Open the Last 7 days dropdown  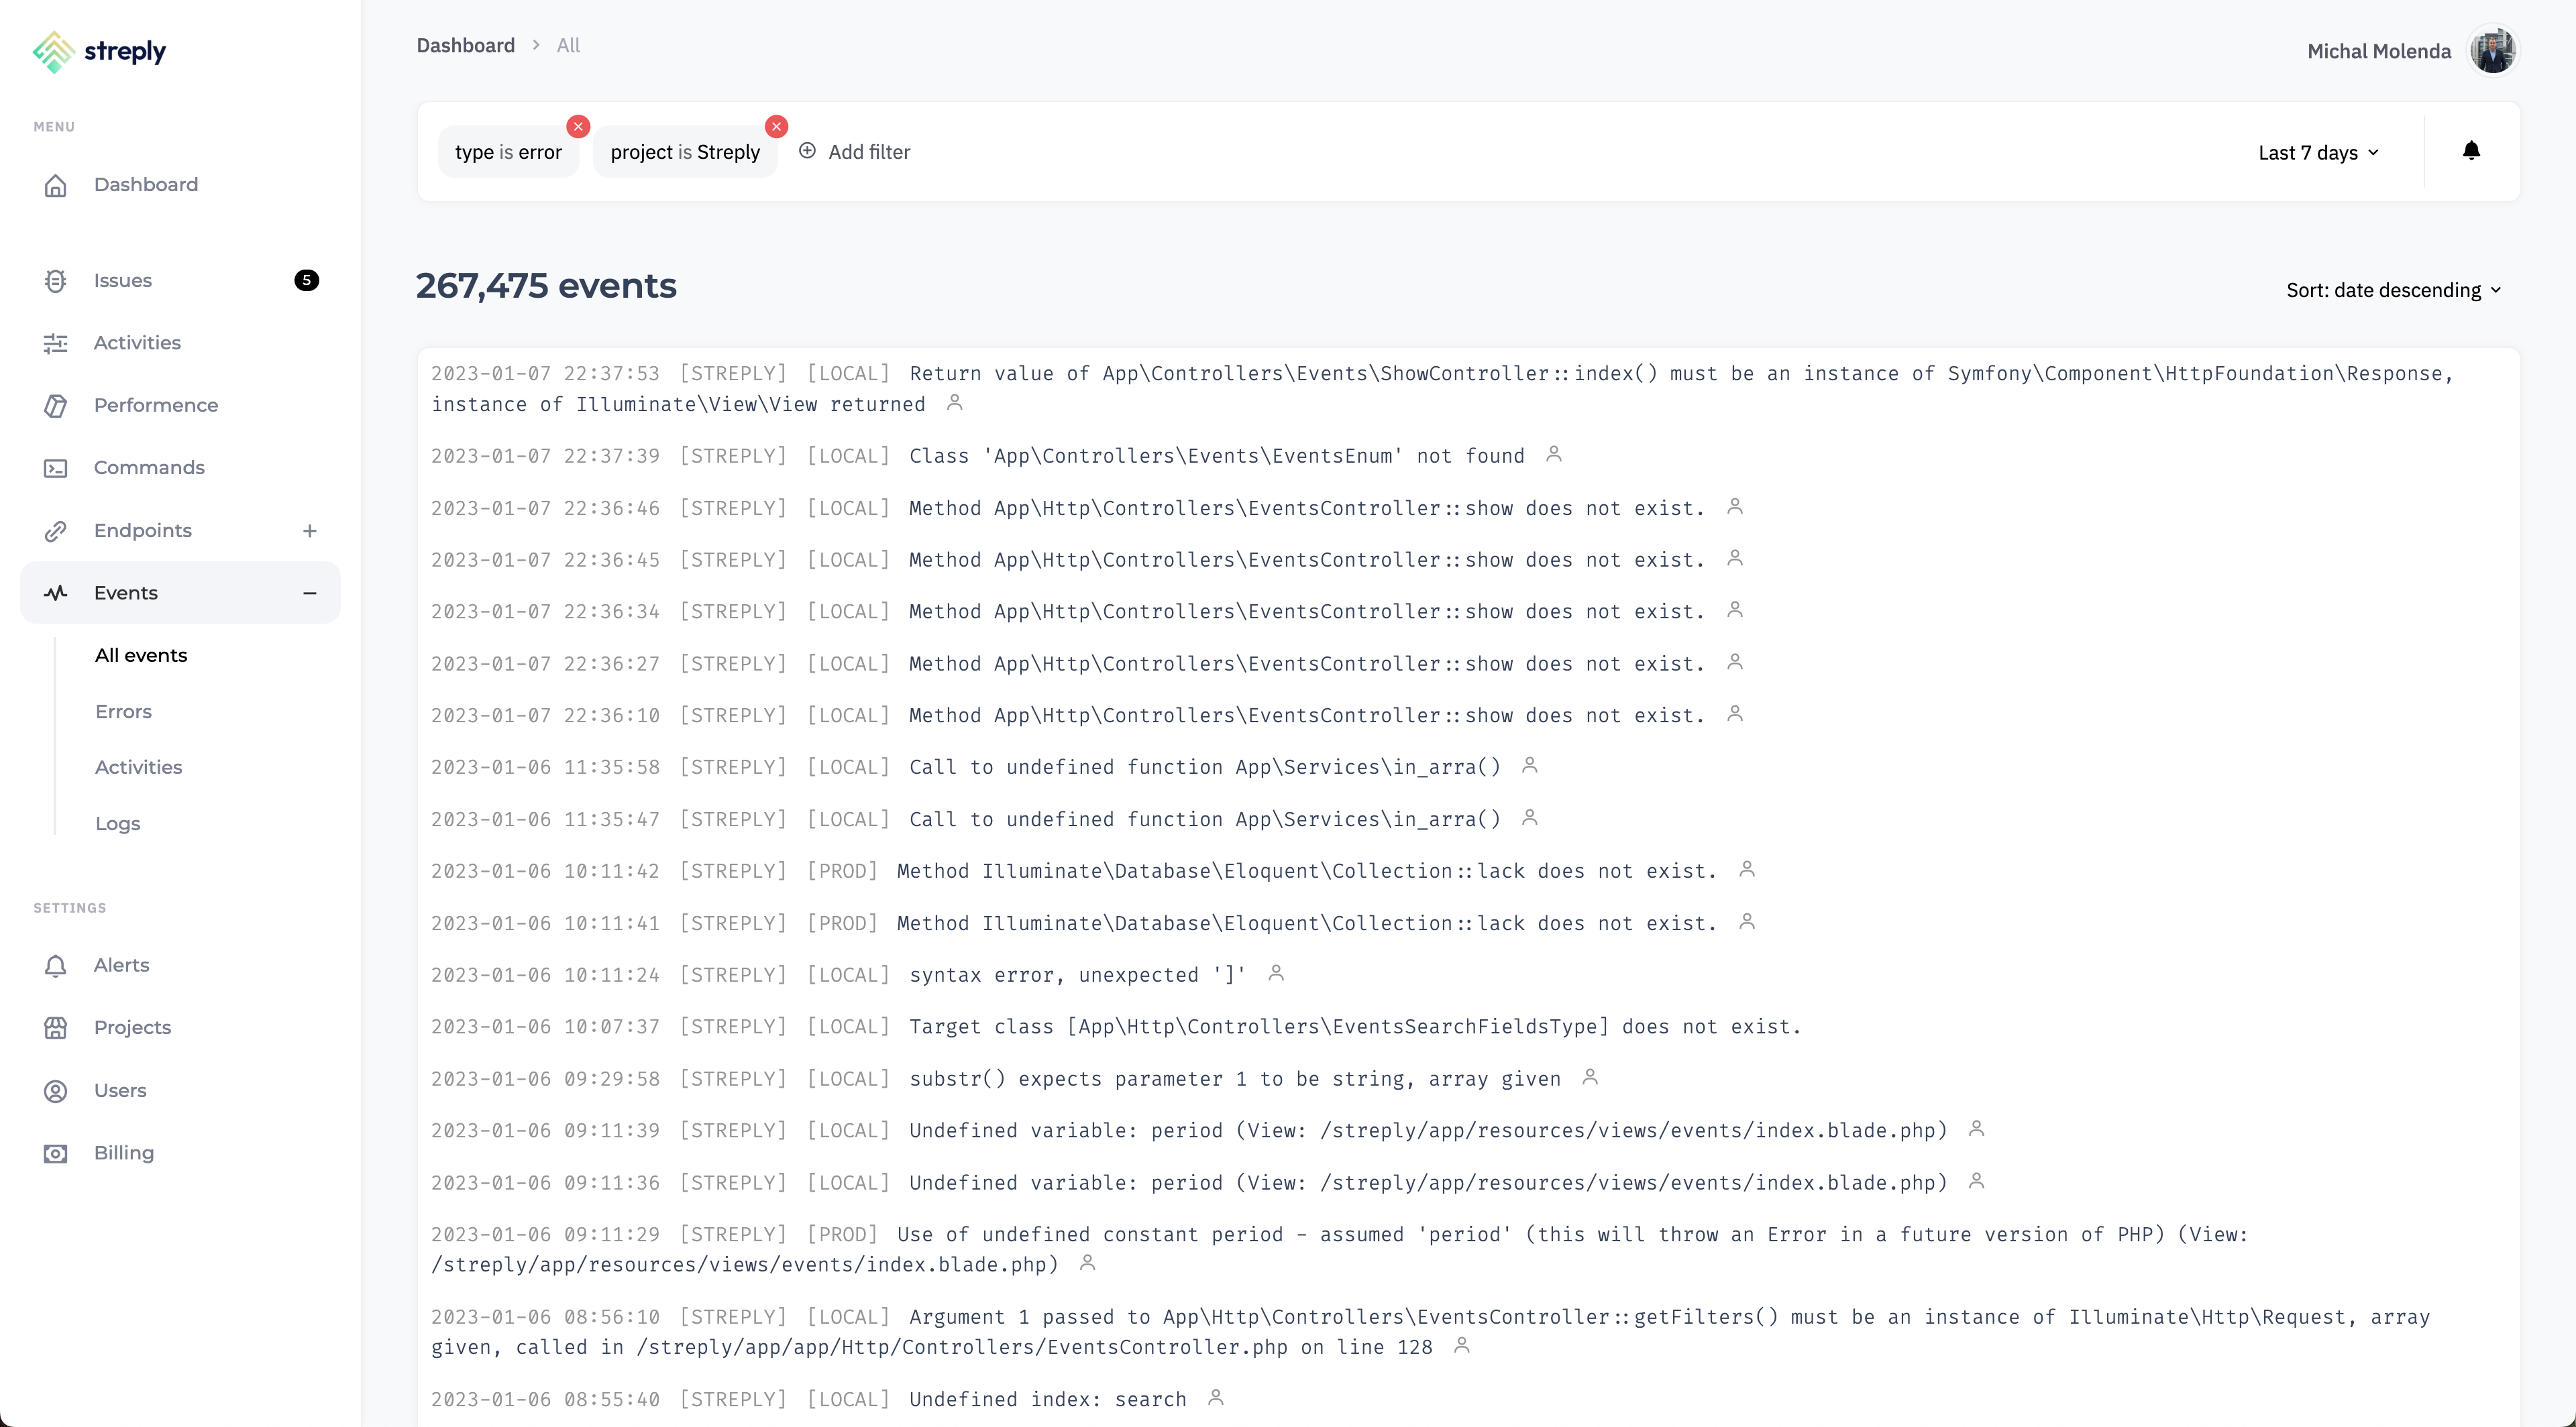pos(2318,153)
